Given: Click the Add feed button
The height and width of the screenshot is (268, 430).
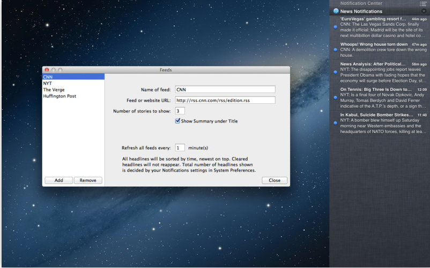Looking at the screenshot, I should (58, 180).
